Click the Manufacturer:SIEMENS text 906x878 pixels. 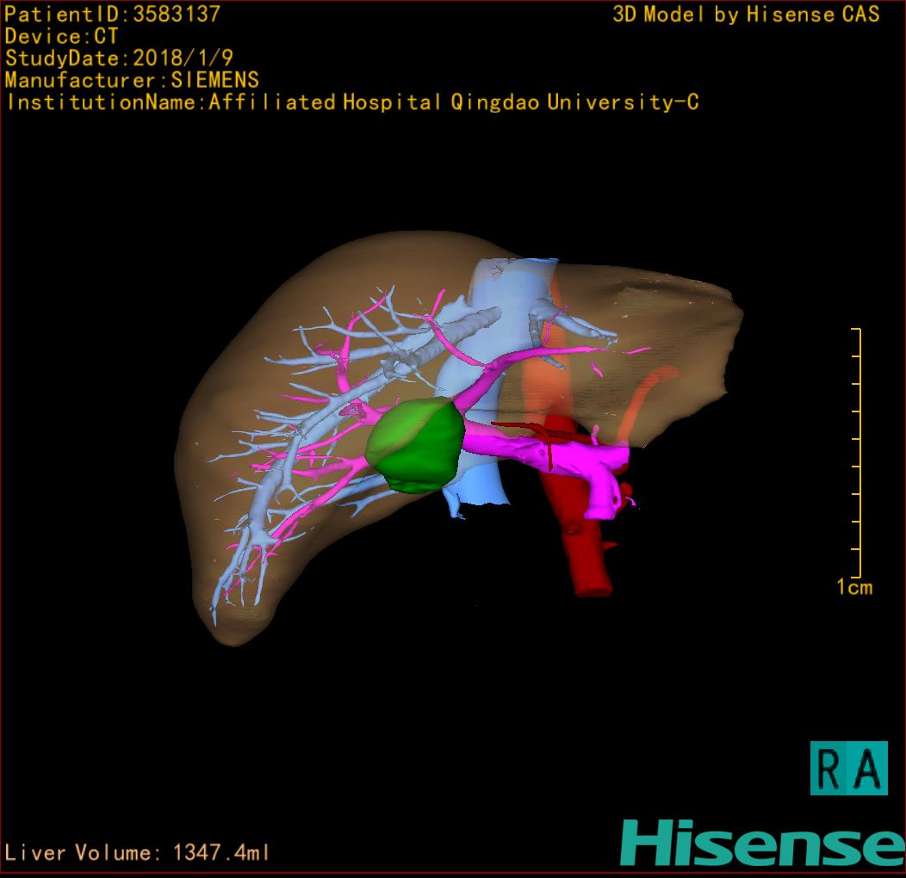(132, 80)
